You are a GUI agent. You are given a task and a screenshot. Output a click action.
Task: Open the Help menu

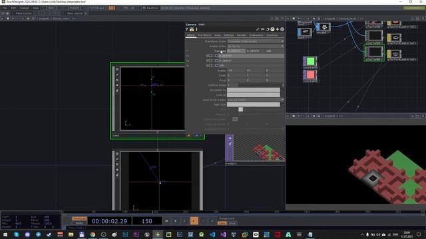(x=35, y=8)
